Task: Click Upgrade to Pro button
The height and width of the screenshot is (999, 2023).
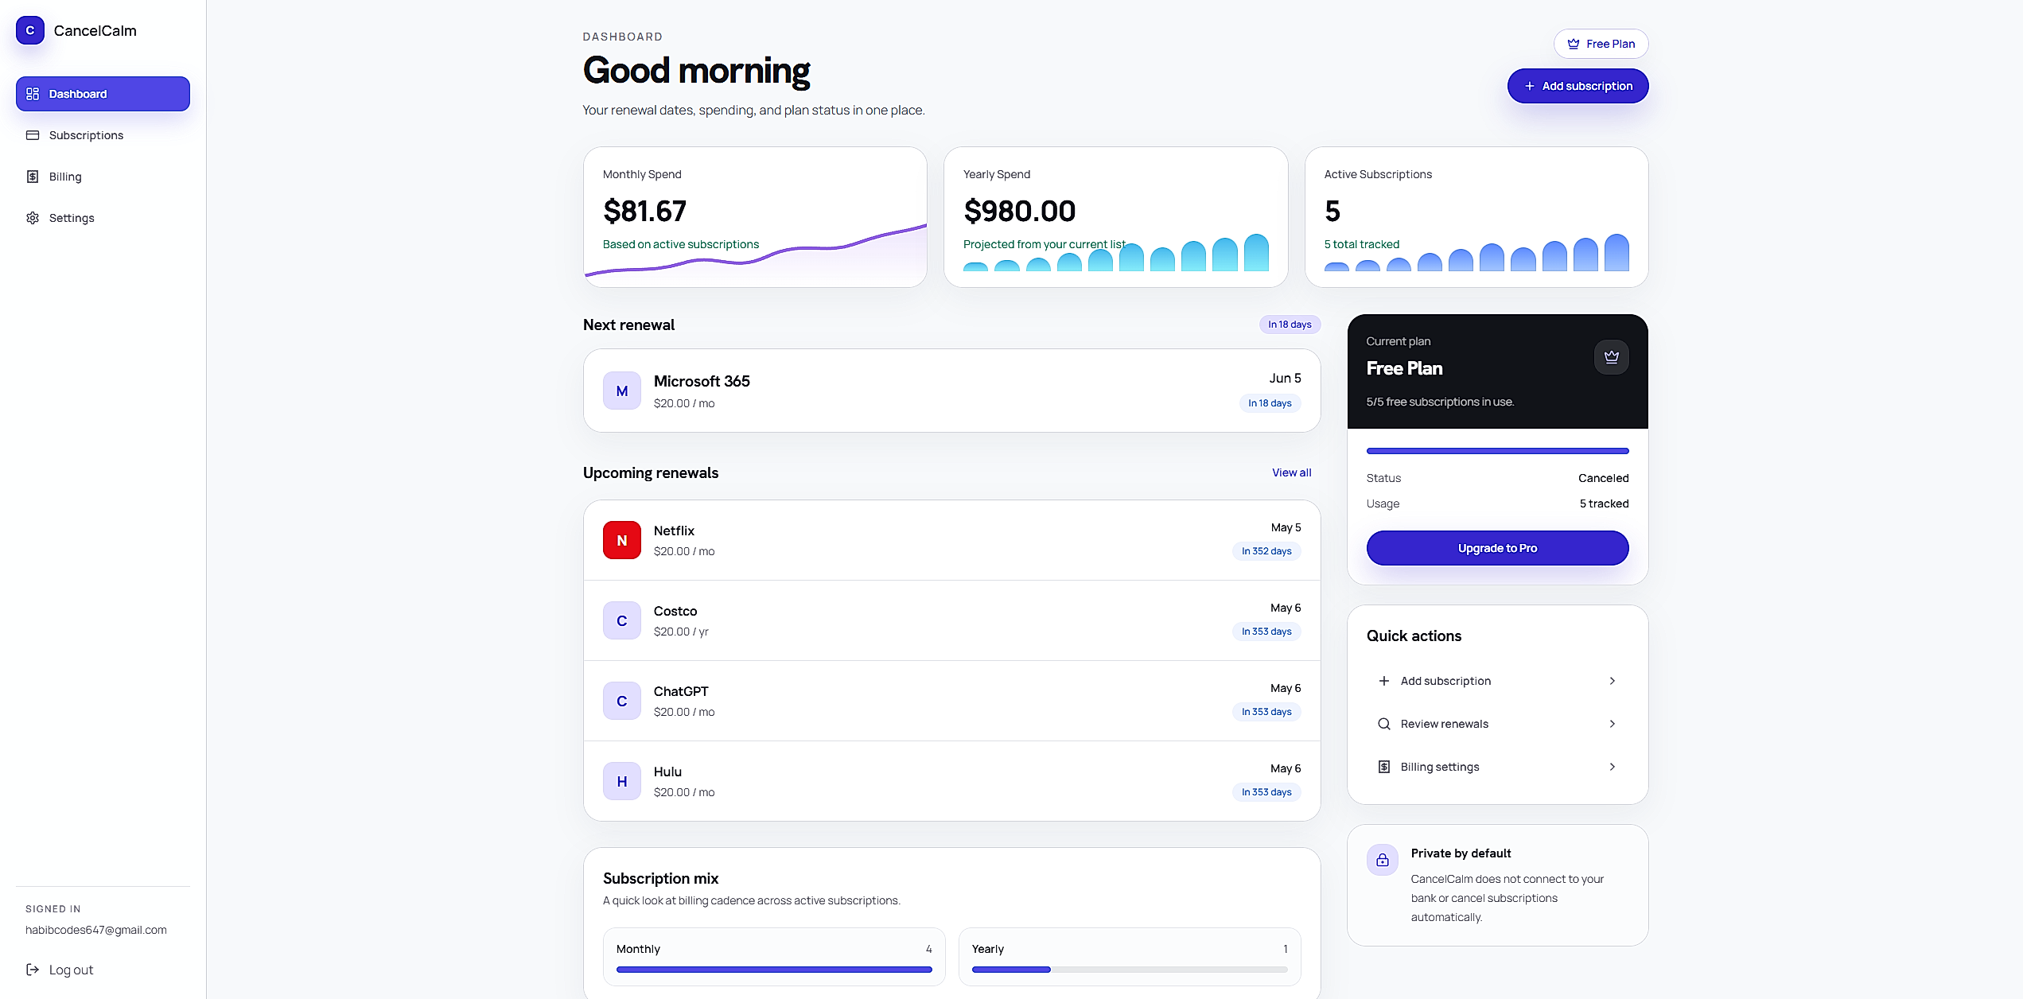Action: [x=1497, y=548]
